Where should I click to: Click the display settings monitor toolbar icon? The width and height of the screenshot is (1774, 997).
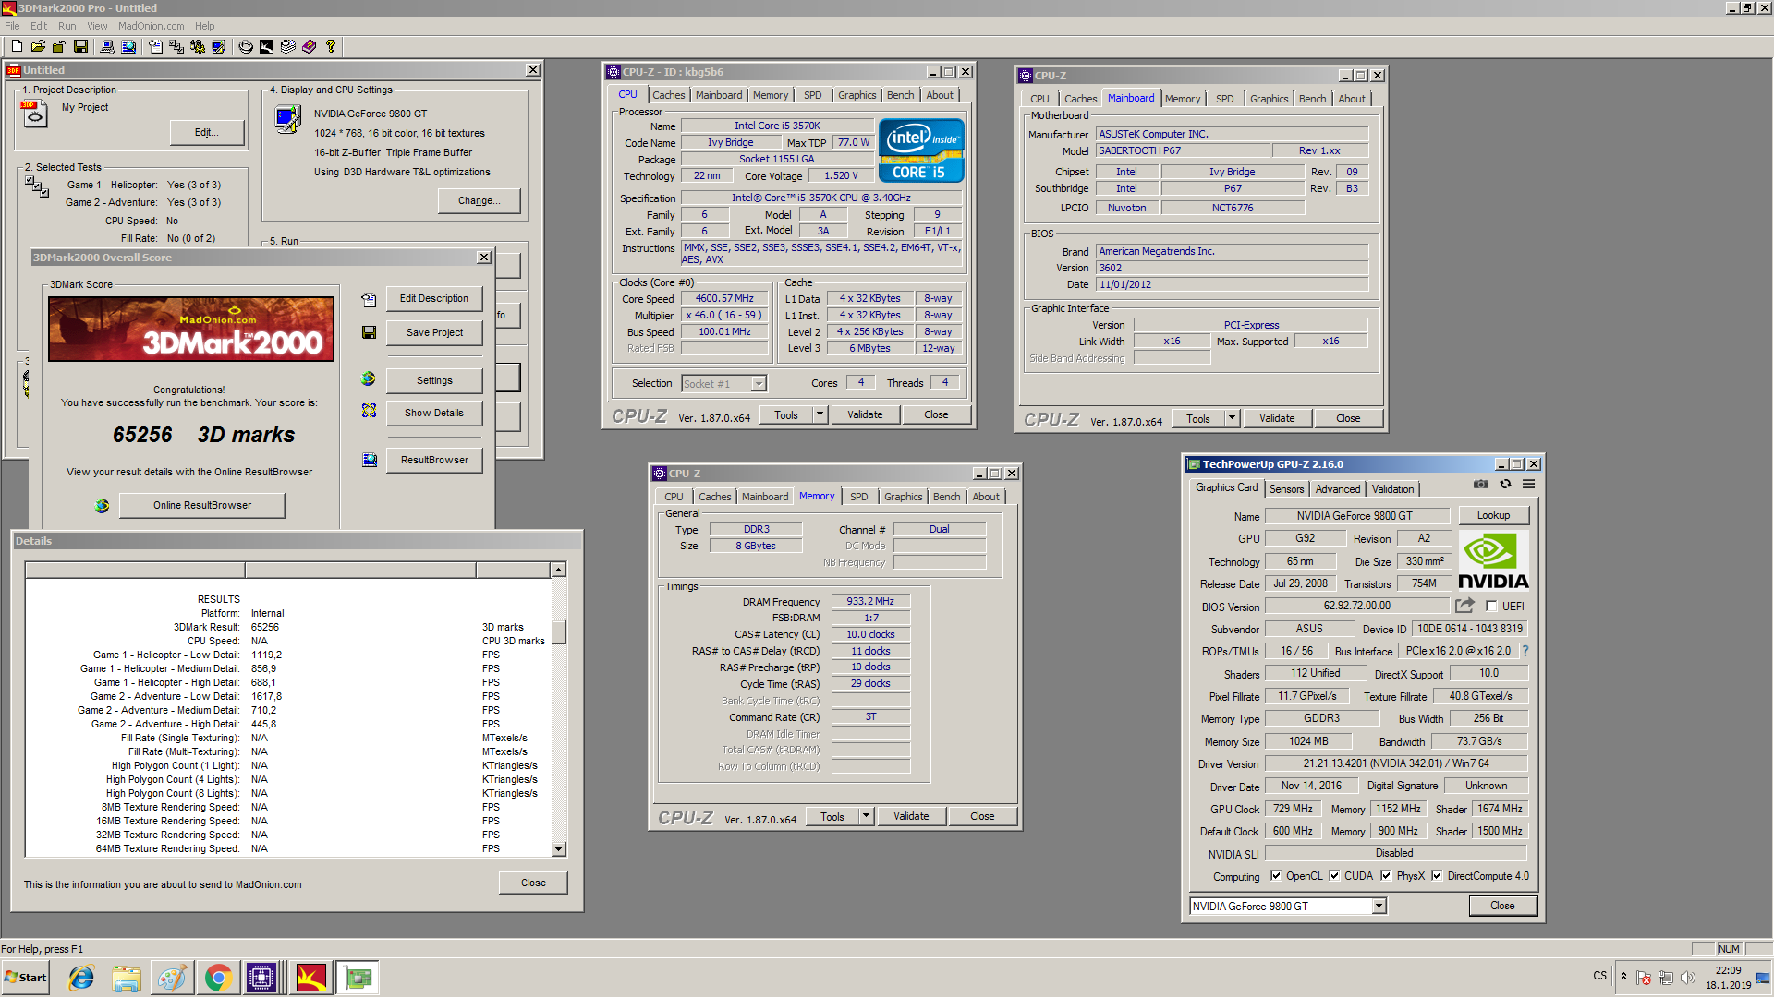coord(219,46)
